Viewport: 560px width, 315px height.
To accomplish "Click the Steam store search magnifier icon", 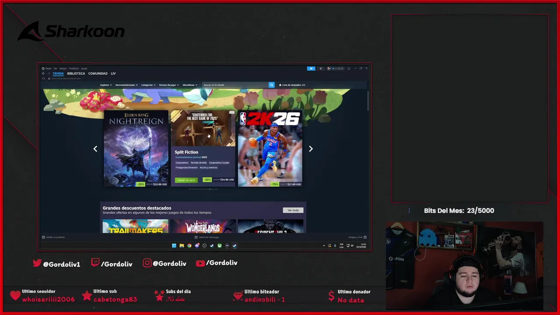I will click(271, 85).
